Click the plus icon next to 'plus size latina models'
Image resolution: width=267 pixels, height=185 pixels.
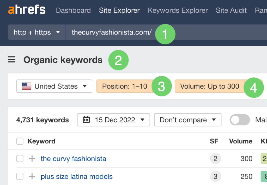point(32,176)
